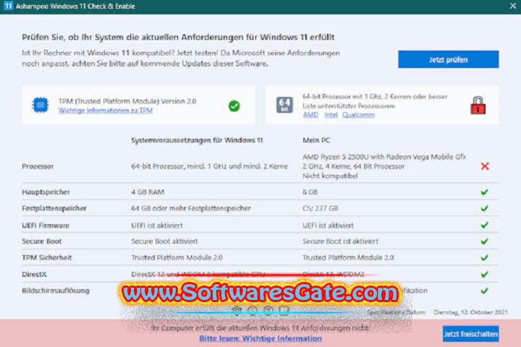
Task: Click the TPM Sicherheit row label
Action: click(x=47, y=257)
